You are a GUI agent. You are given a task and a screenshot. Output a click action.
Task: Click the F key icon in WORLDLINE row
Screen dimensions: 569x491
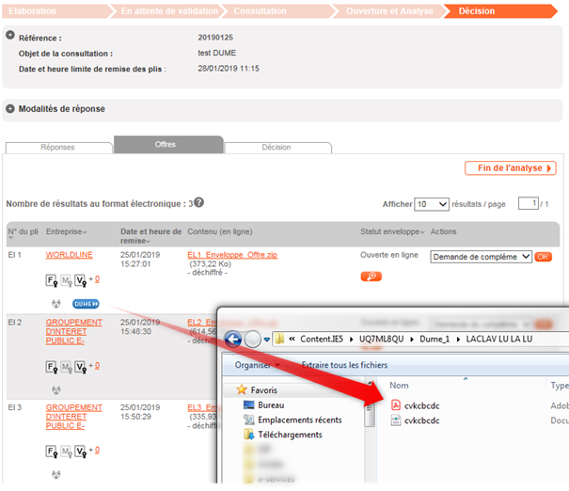tap(51, 279)
